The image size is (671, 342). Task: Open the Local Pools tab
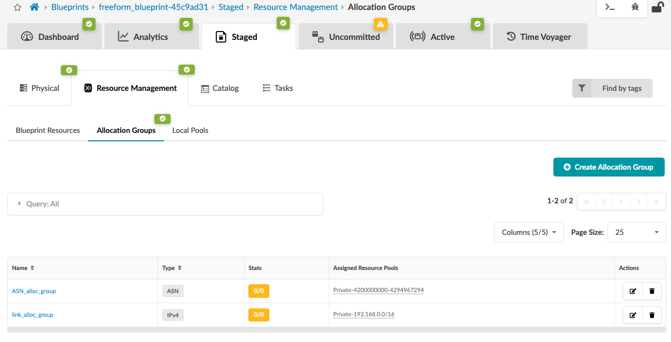pos(190,130)
